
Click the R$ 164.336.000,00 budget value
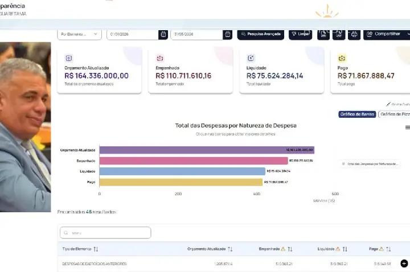tap(96, 76)
